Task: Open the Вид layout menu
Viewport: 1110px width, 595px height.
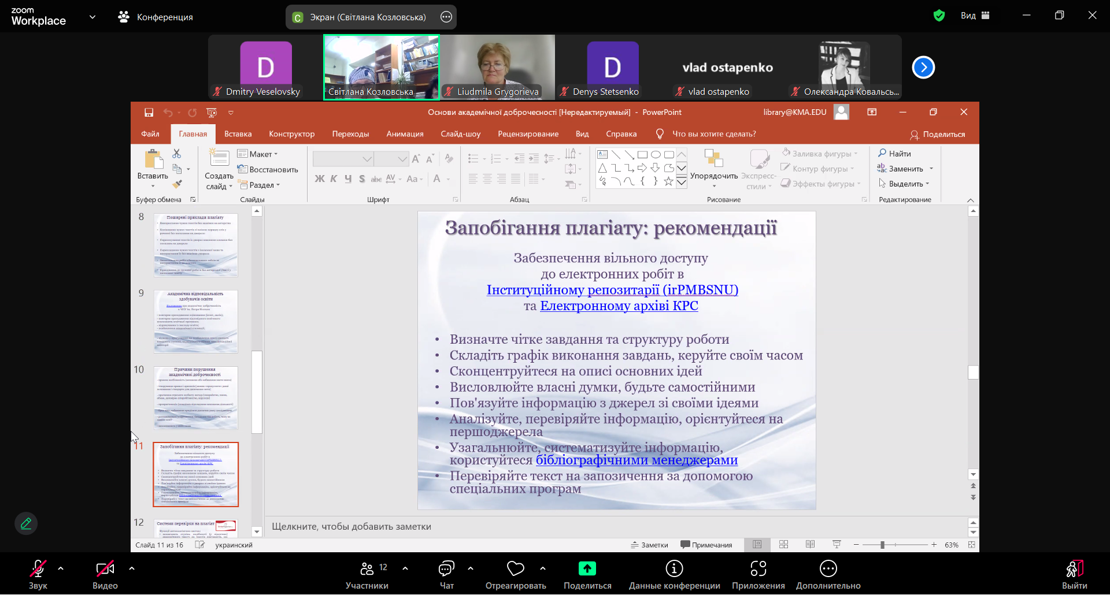Action: (x=975, y=16)
